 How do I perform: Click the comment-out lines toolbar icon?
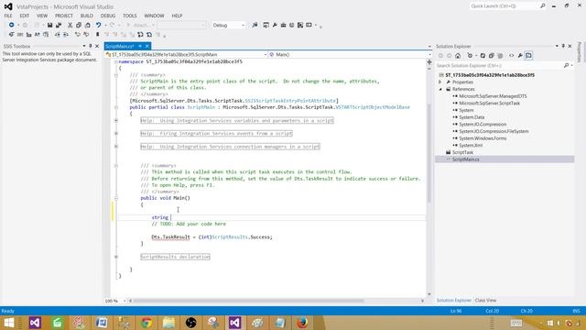point(77,35)
